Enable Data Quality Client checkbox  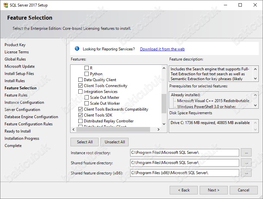81,80
